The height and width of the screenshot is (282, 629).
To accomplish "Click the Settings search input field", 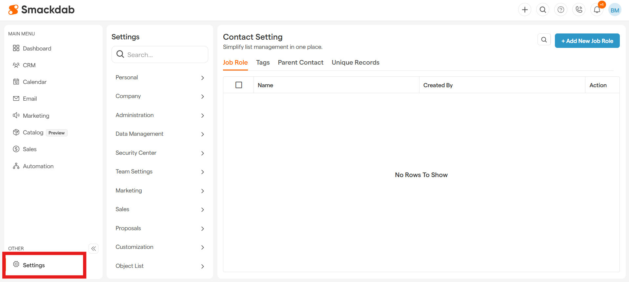I will tap(164, 55).
